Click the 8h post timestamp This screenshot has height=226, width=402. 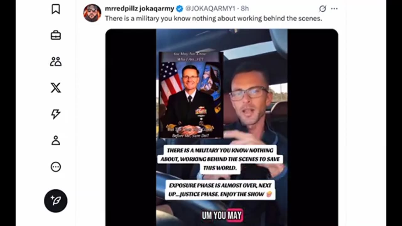245,8
